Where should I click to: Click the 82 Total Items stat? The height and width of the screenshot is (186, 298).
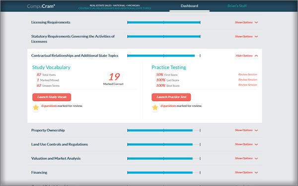pos(46,74)
